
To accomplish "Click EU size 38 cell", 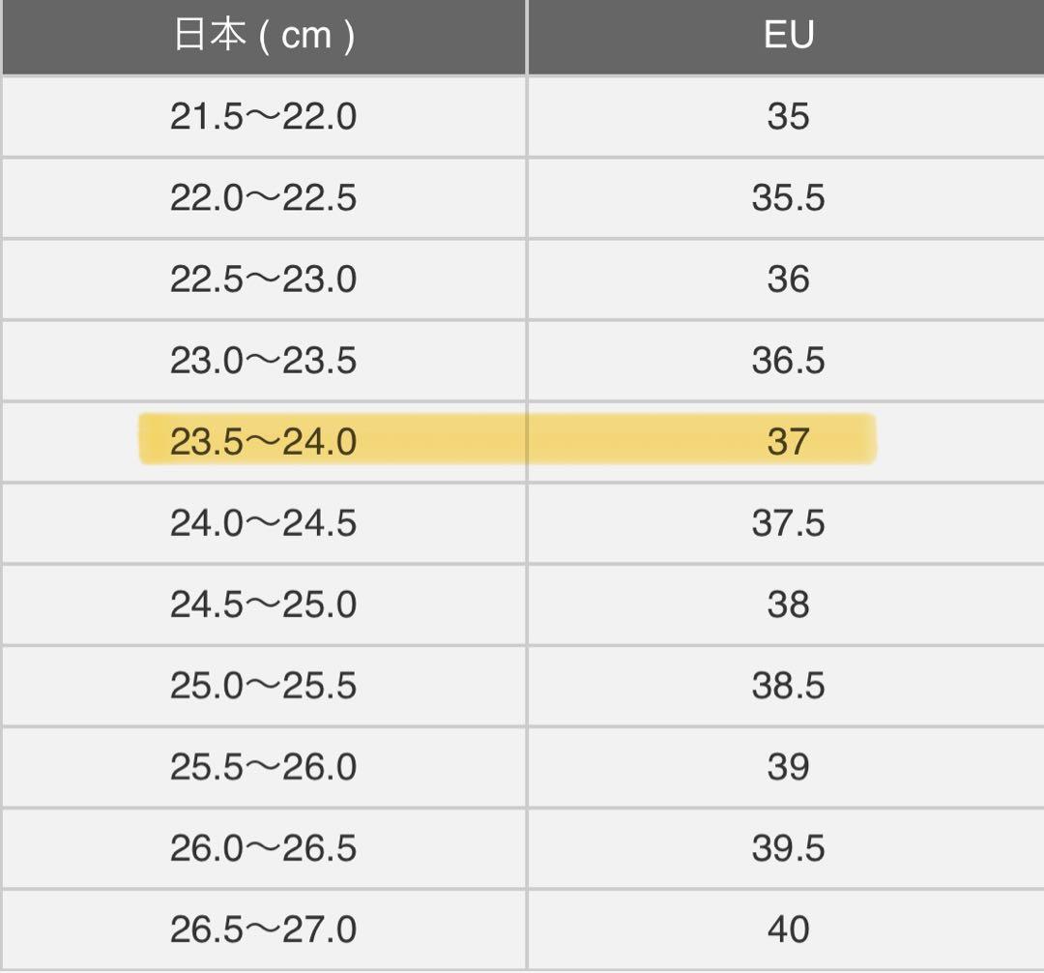I will coord(788,604).
